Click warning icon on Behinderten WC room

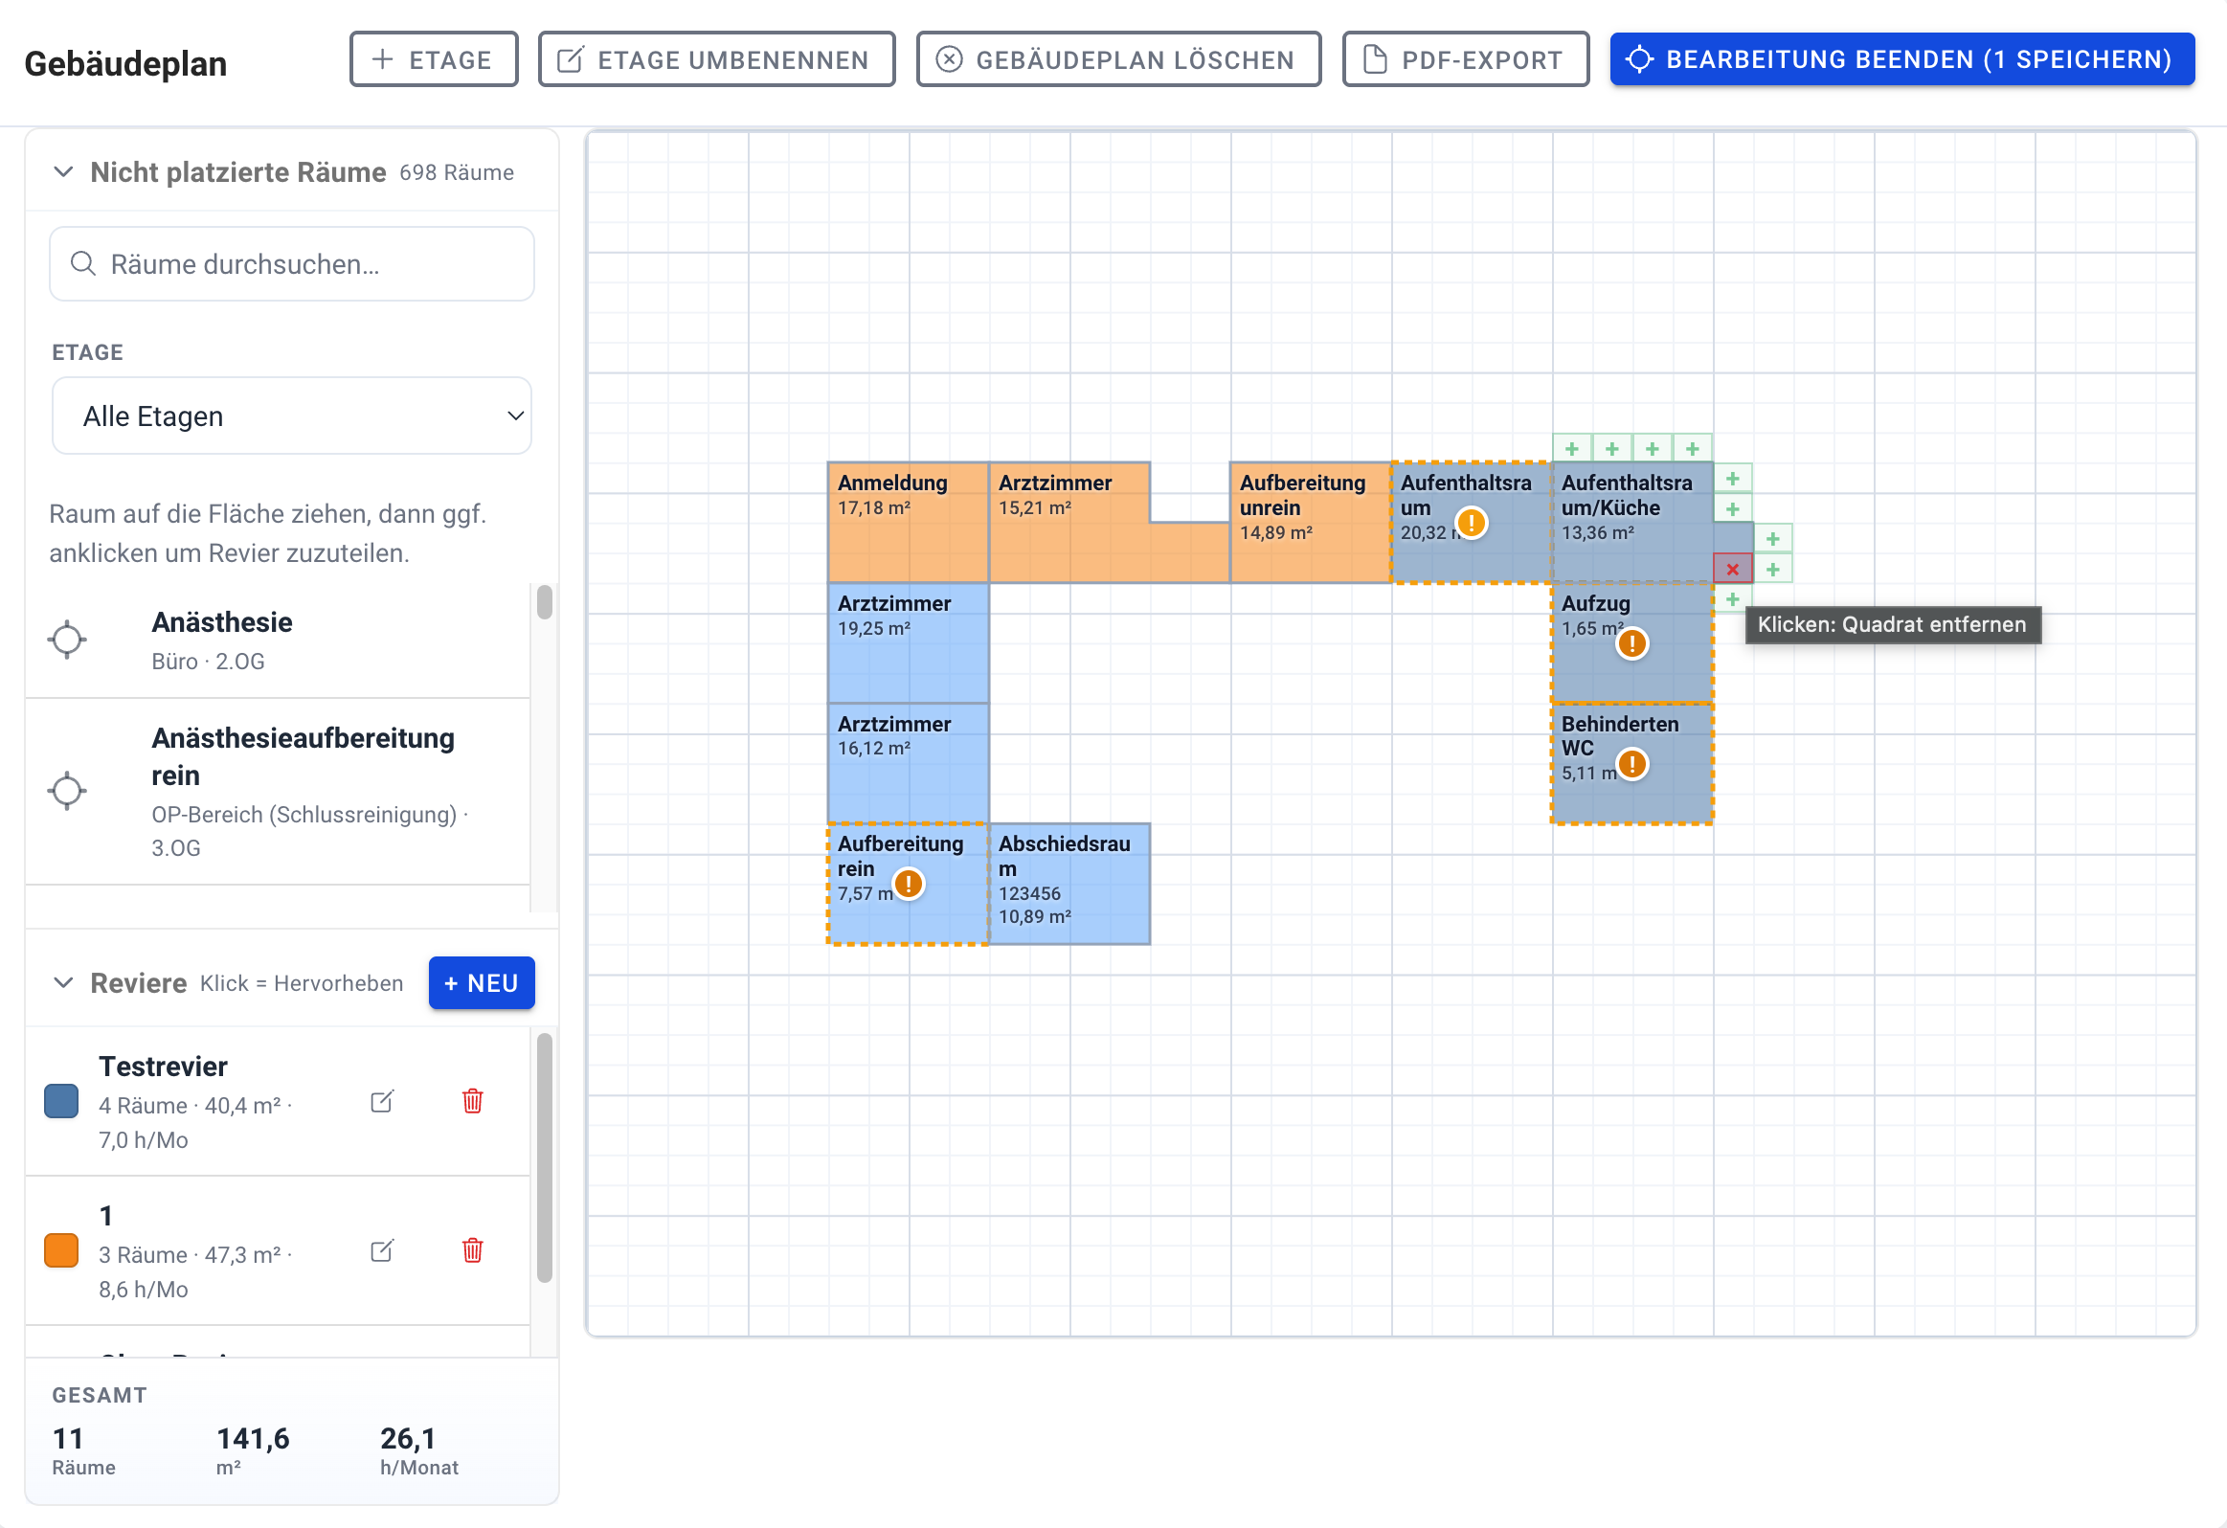coord(1631,765)
